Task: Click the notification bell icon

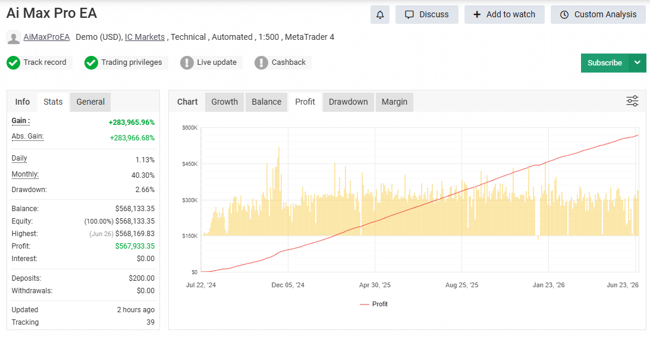Action: coord(380,14)
